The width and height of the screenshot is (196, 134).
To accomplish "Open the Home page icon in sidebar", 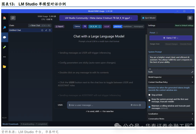I will click(x=4, y=18).
